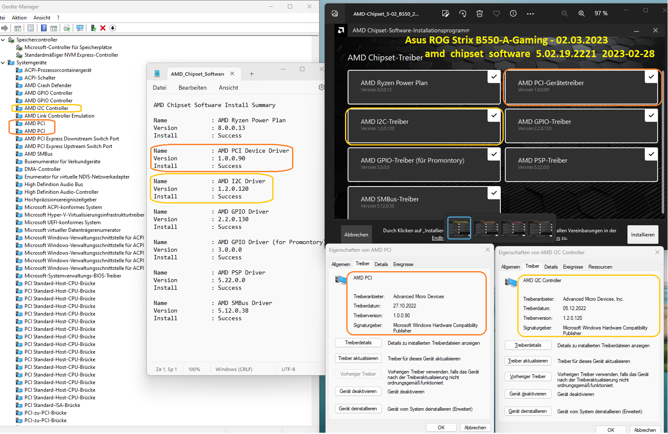Uncheck AMD GPIO-Treiber (für Promontory) checkbox
Viewport: 668px width, 434px height.
494,154
